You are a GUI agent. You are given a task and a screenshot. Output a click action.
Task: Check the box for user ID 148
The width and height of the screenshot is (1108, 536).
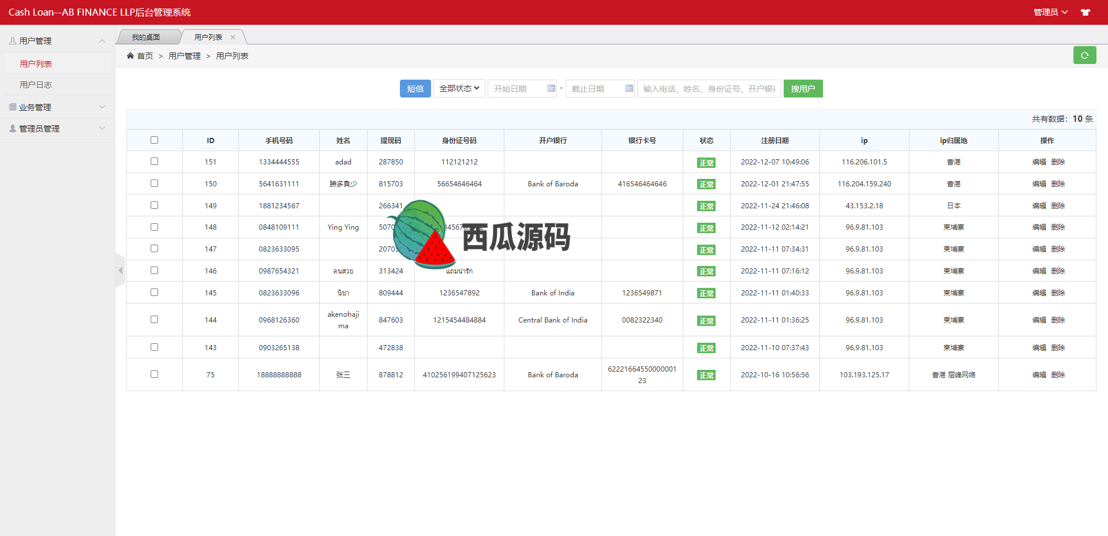pos(154,227)
